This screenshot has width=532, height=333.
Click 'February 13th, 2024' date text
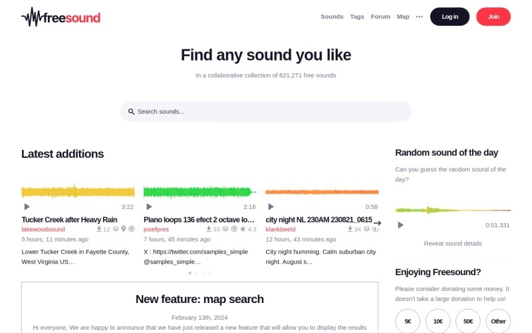[199, 318]
